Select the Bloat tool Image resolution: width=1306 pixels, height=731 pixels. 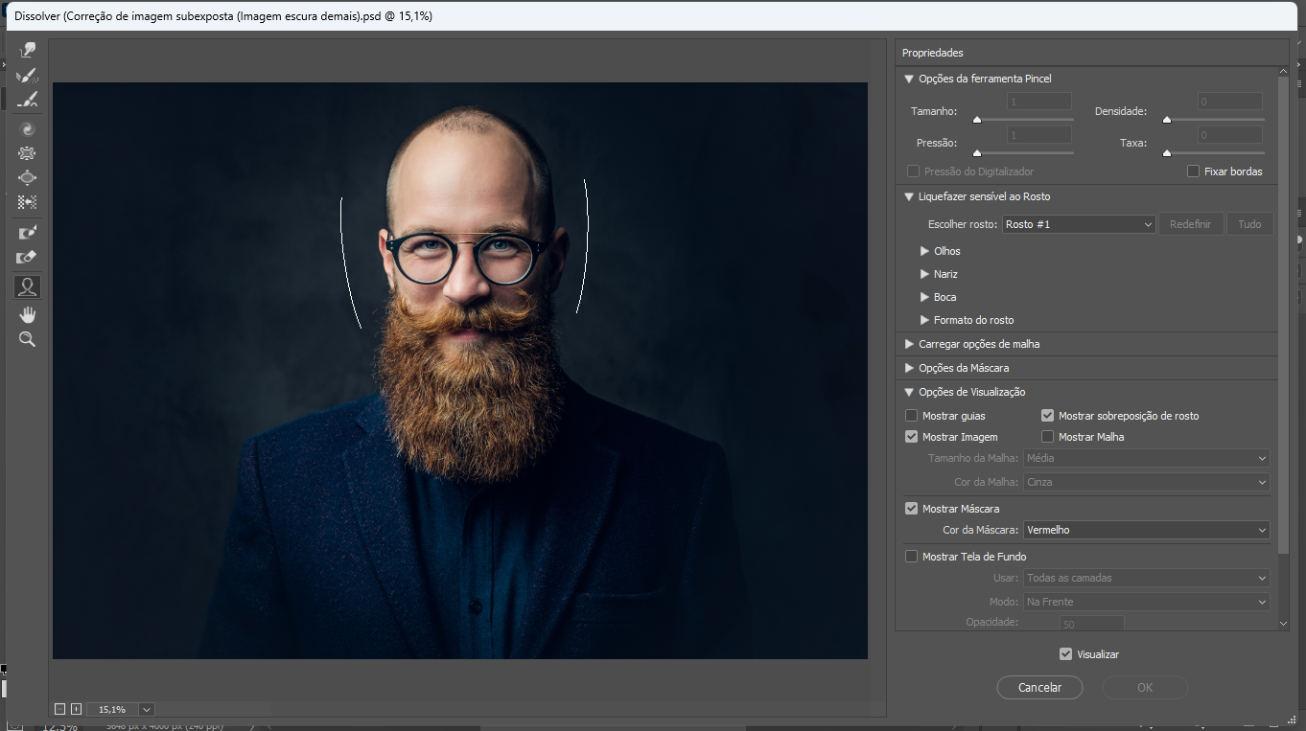pos(27,177)
